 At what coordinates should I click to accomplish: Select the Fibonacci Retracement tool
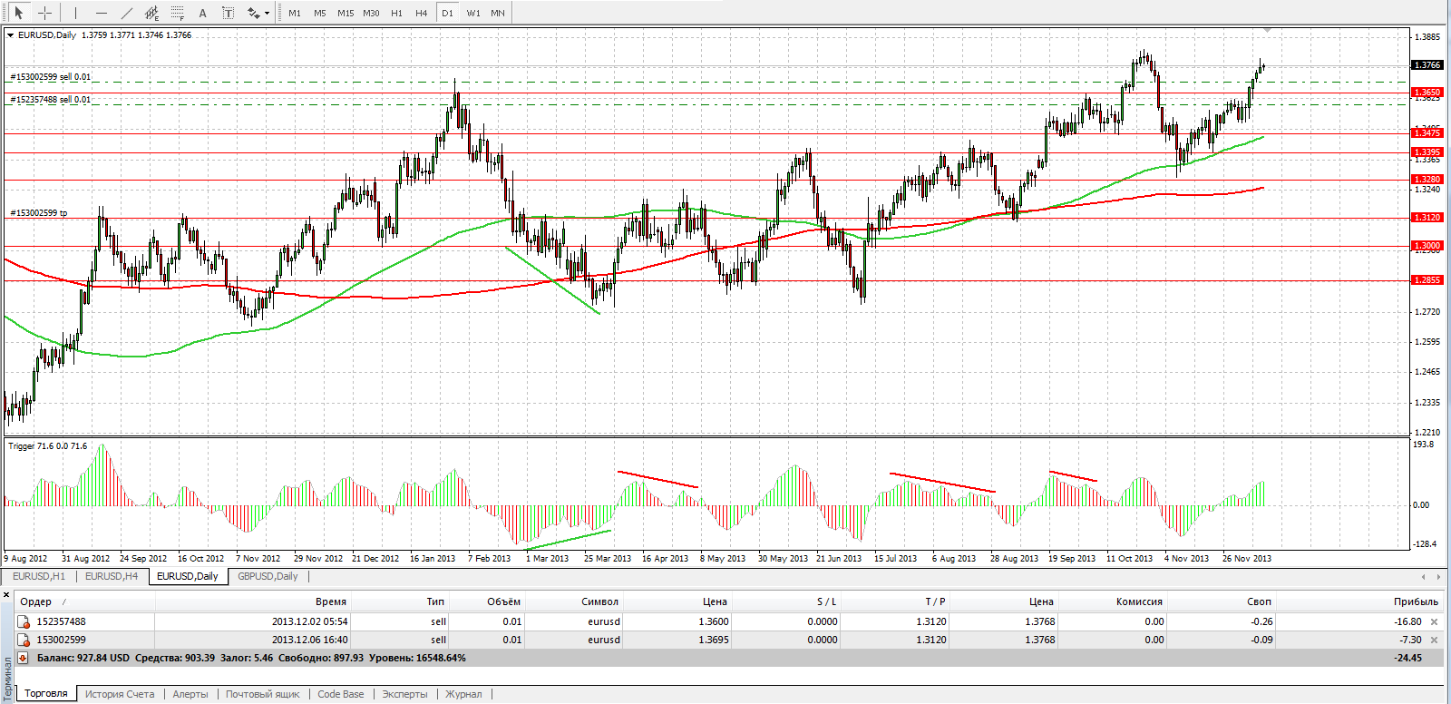pos(177,13)
